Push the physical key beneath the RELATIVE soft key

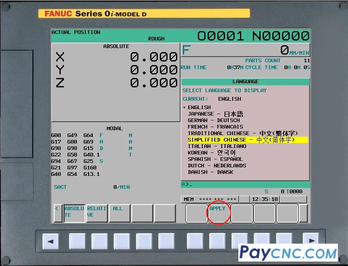pos(100,241)
